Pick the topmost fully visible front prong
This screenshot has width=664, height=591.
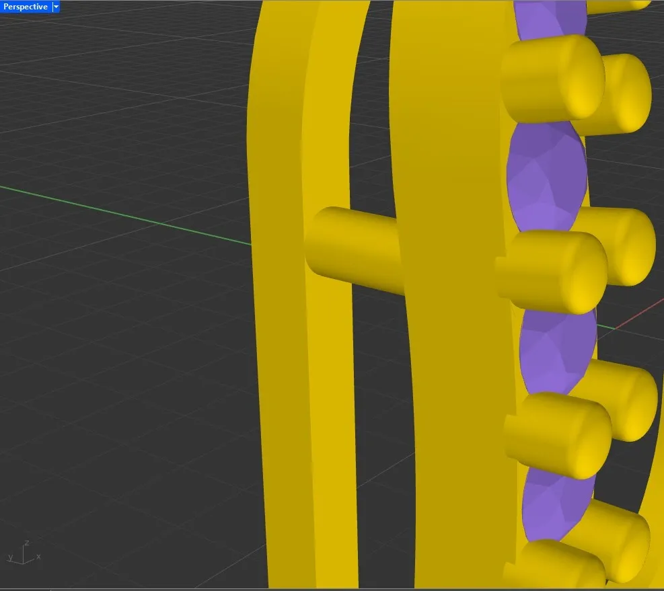coord(552,77)
